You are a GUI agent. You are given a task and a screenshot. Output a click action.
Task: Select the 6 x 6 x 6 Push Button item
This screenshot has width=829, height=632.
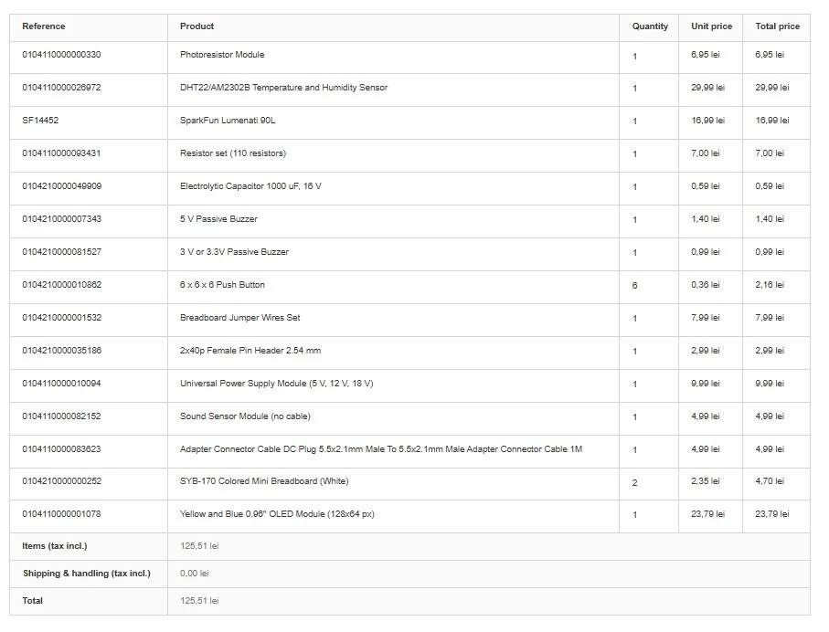222,285
